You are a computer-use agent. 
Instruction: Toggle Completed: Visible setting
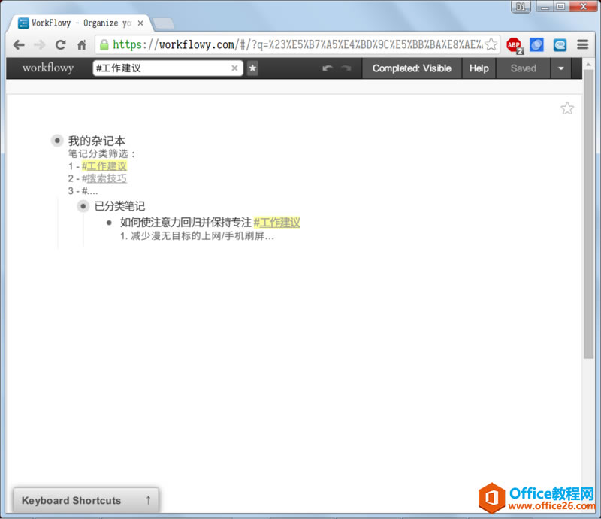(411, 68)
